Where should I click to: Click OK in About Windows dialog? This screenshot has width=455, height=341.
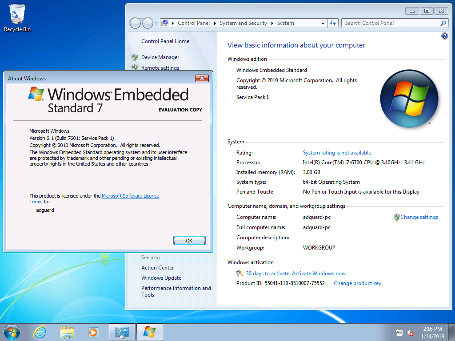(x=189, y=241)
